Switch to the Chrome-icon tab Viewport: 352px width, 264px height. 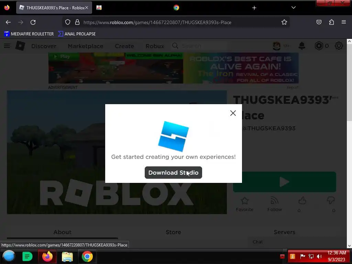click(x=176, y=8)
